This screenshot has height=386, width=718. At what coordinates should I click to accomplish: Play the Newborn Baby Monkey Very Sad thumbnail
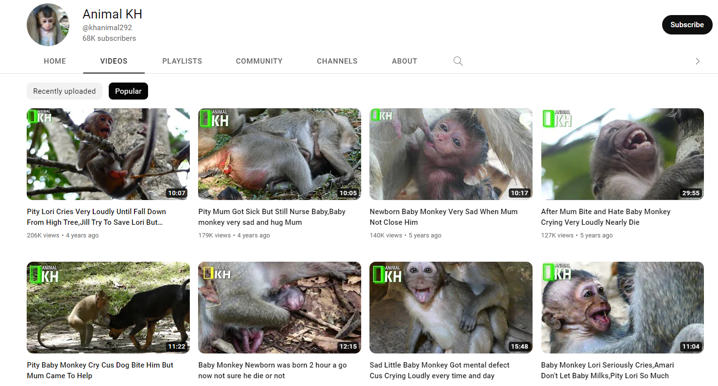click(451, 154)
